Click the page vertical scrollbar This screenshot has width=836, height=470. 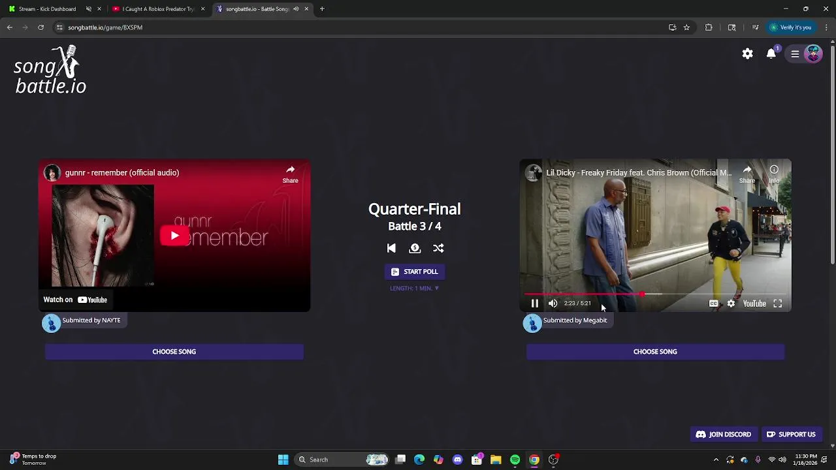pos(832,153)
